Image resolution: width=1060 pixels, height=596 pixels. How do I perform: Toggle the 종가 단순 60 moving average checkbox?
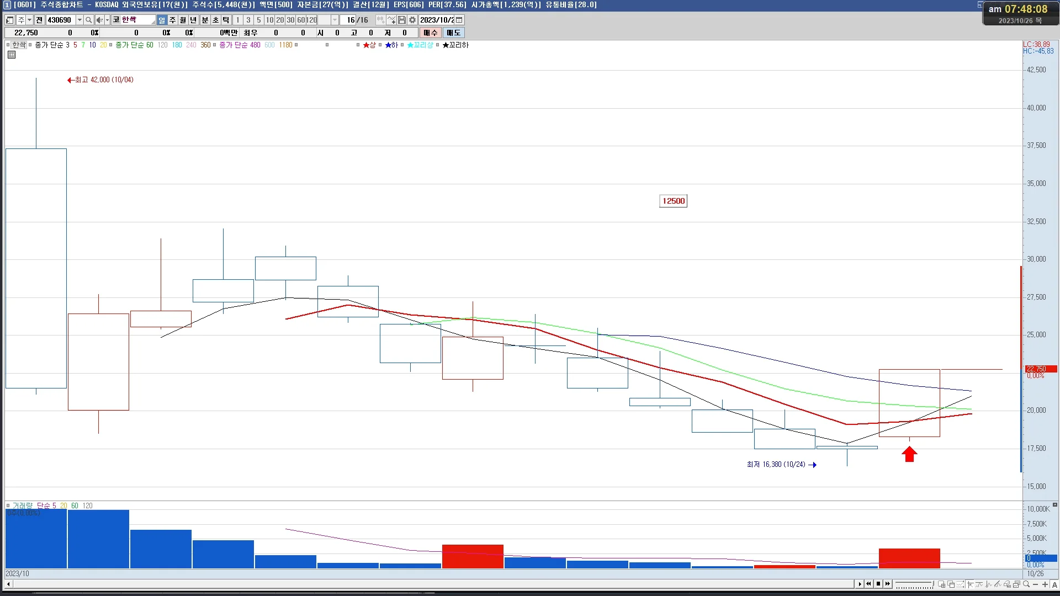pyautogui.click(x=111, y=45)
